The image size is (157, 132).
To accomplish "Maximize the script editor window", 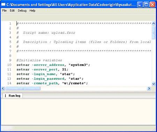I will coord(146,5).
